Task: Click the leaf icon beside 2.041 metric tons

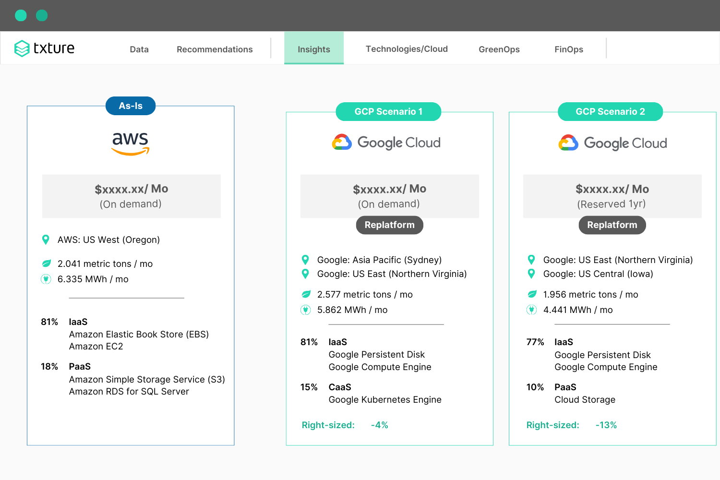Action: (46, 264)
